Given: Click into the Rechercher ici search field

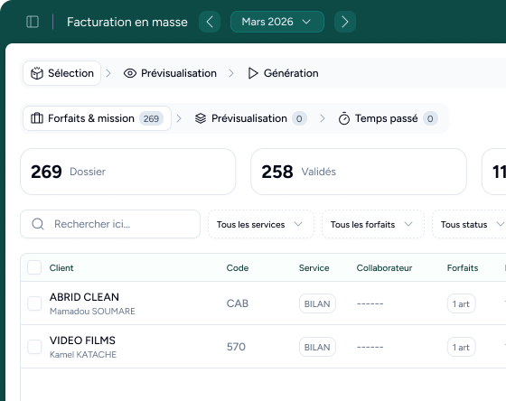Looking at the screenshot, I should [x=110, y=224].
